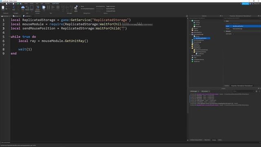
Task: Select the SendMousePosition remote event
Action: 201,38
